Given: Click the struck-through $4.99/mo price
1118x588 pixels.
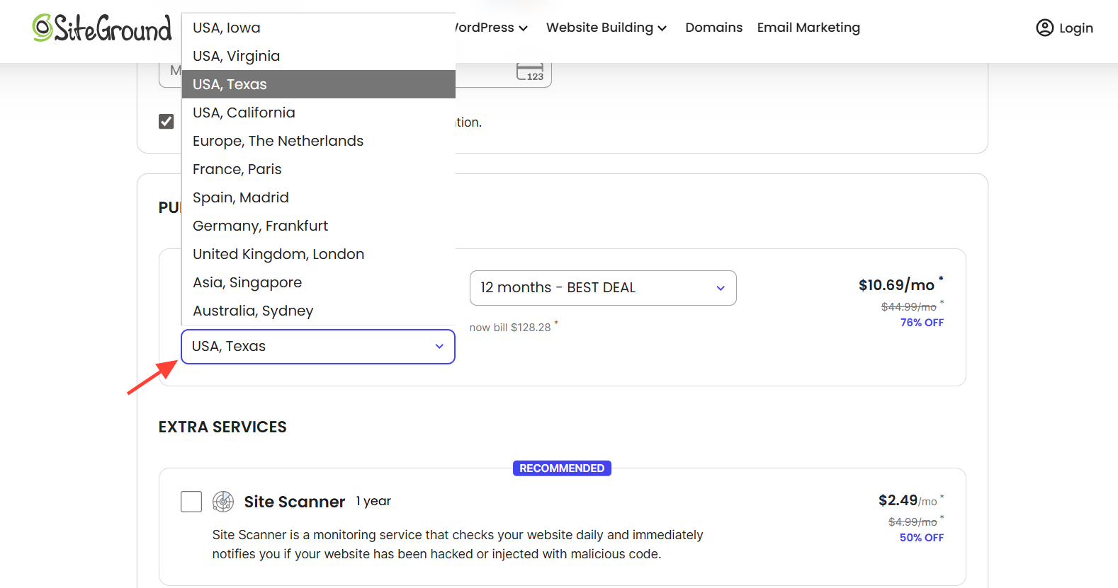Looking at the screenshot, I should 913,522.
